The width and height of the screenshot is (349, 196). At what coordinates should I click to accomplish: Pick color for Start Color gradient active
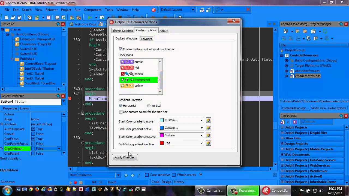click(208, 120)
